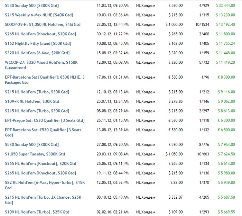Open $215 Turbo $30K Gtd link dated 12.10.12
242x216 pixels.
click(37, 92)
